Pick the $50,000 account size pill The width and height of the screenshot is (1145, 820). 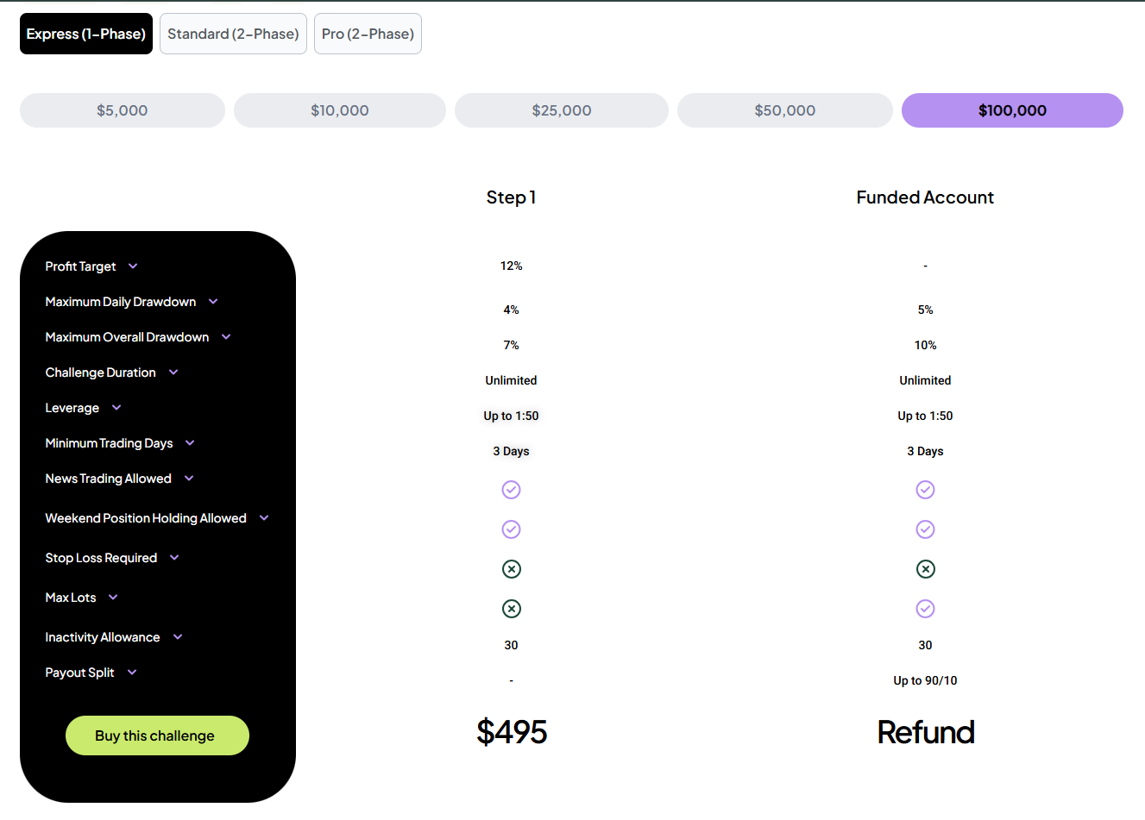[784, 110]
